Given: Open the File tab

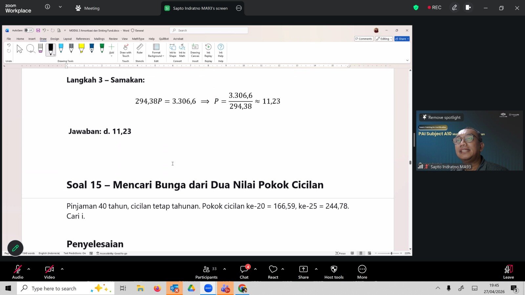Looking at the screenshot, I should tap(9, 39).
